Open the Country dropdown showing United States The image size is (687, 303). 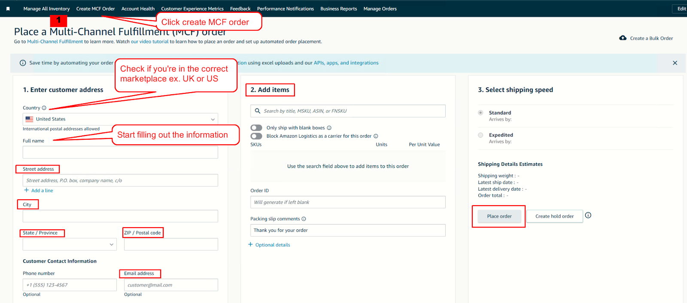tap(120, 119)
